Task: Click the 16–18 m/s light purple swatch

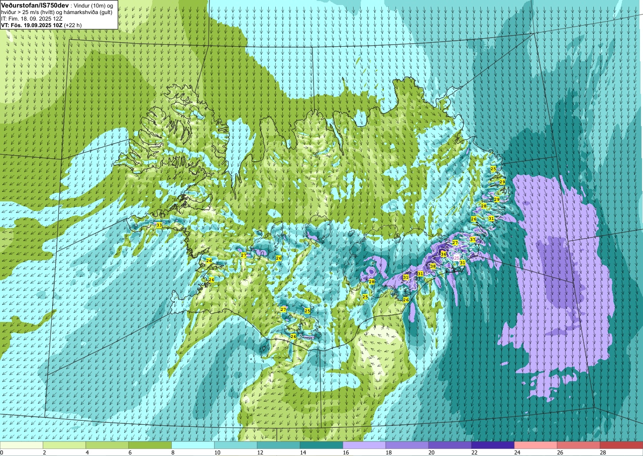Action: [364, 445]
